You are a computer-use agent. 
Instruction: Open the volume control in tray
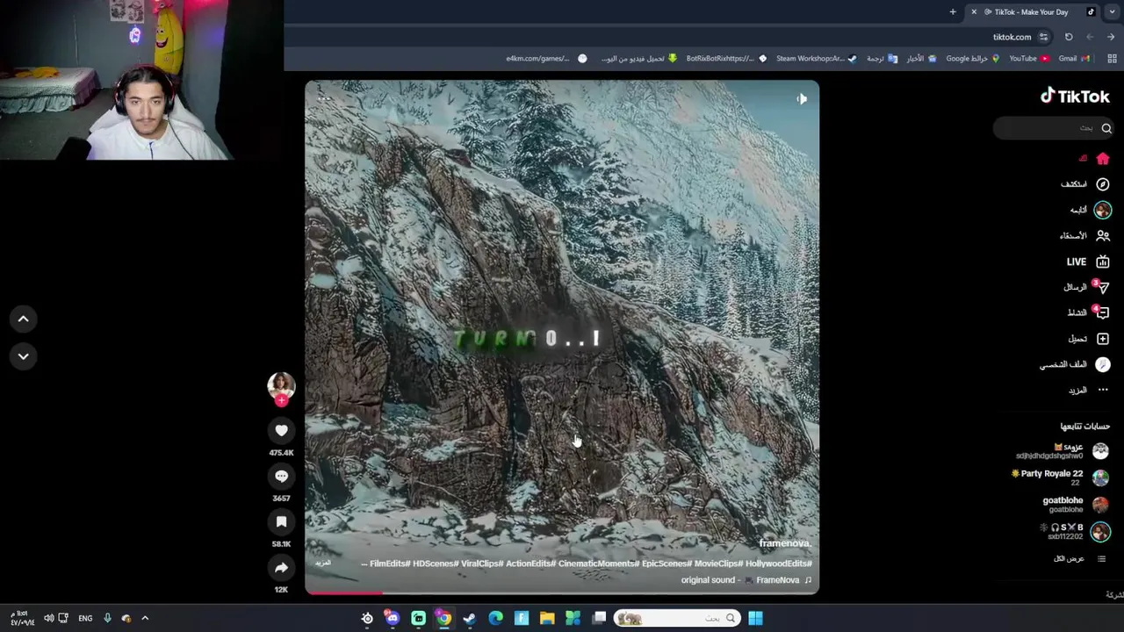[x=48, y=619]
